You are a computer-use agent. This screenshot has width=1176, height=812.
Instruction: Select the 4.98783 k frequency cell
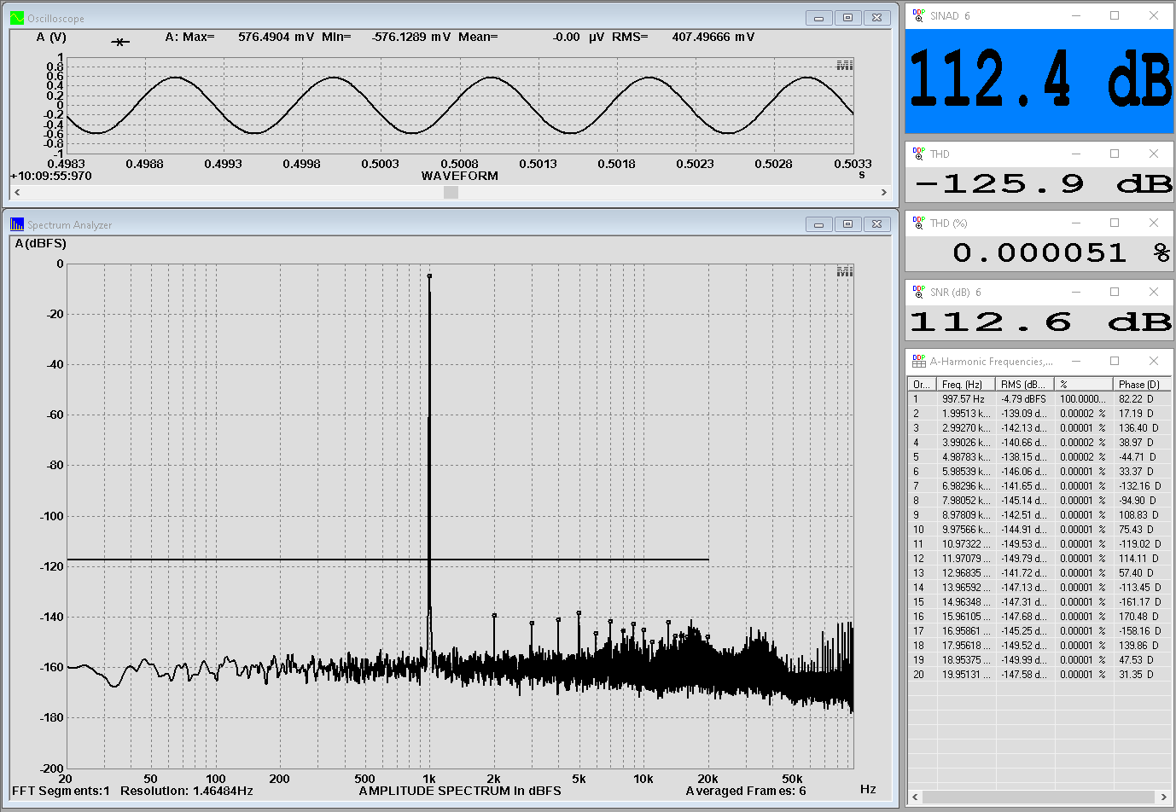[x=965, y=457]
